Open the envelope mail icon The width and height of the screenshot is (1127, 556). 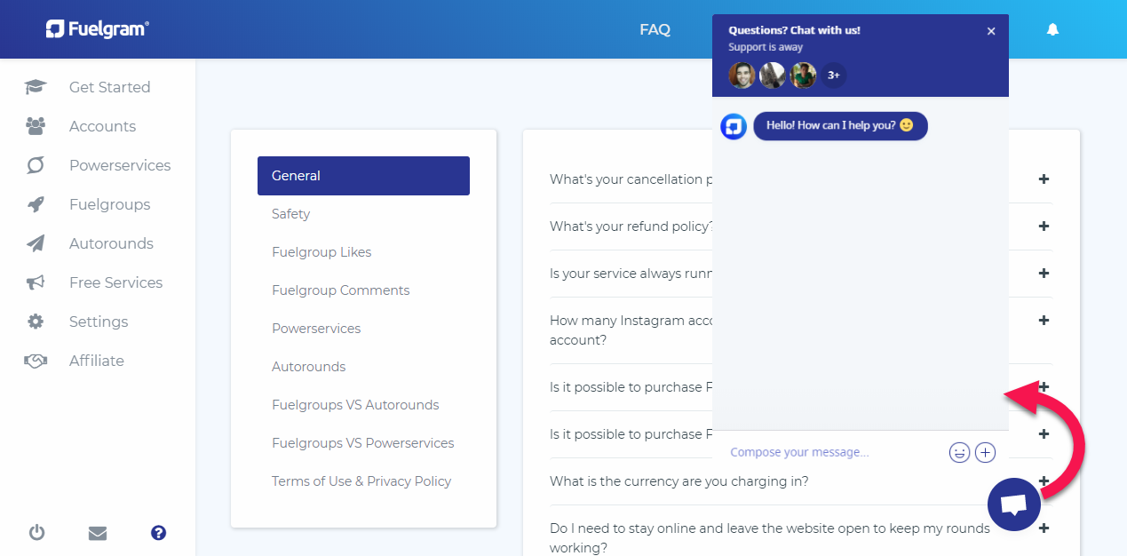98,533
